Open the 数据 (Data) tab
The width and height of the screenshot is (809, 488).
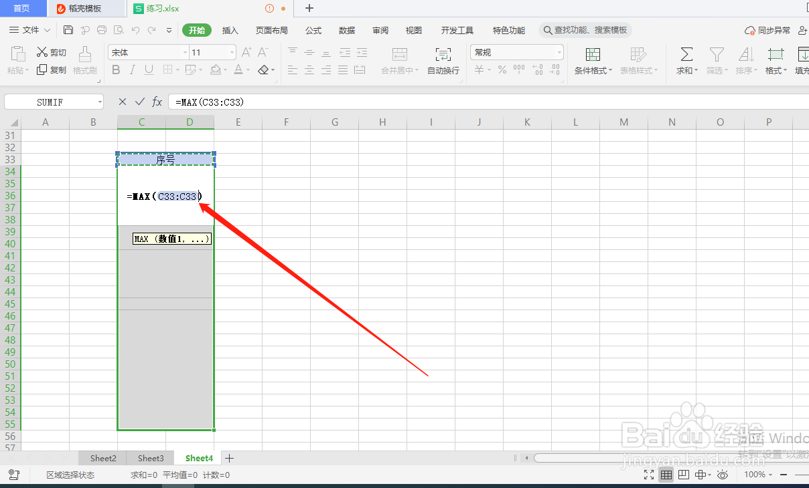[347, 30]
